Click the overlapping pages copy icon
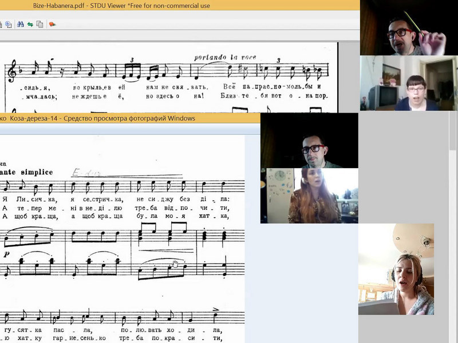 click(x=40, y=25)
